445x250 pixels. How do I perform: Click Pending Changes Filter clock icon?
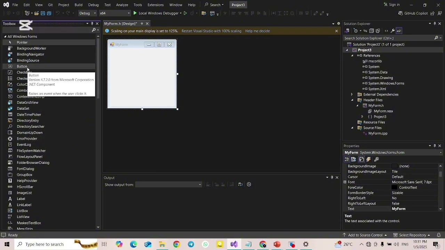[x=356, y=31]
